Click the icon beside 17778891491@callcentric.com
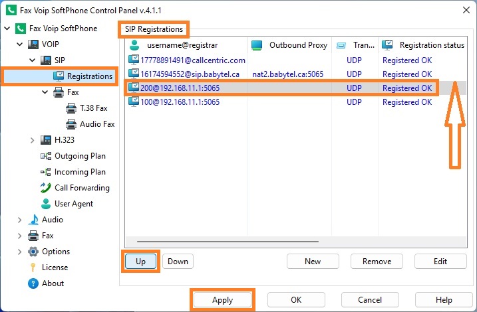The image size is (477, 312). [134, 60]
